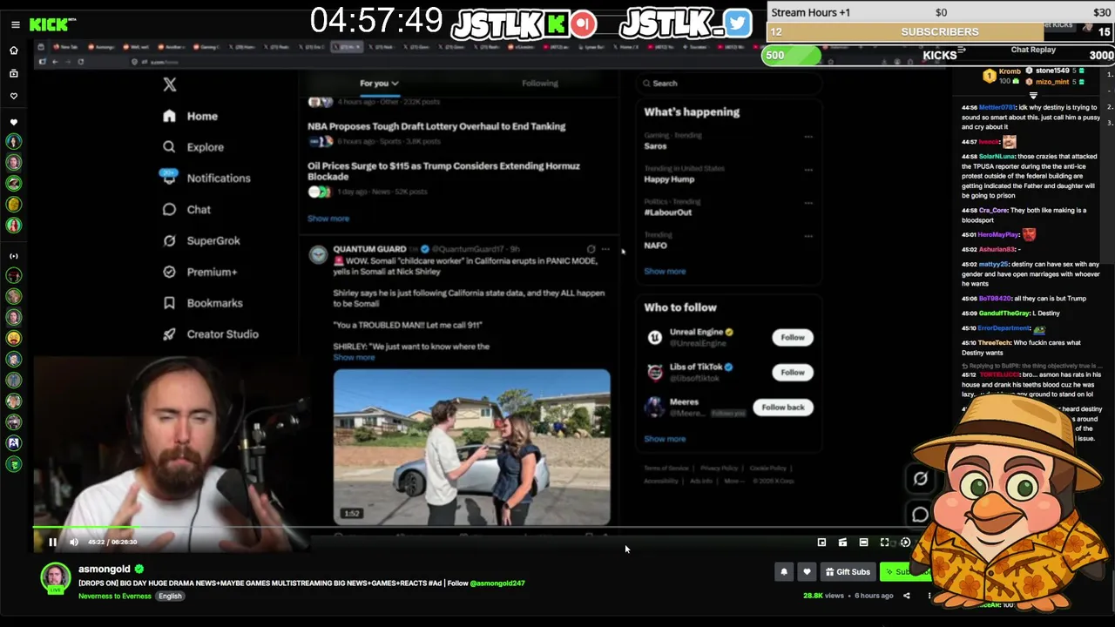Click the English language tag
1115x627 pixels.
coord(170,597)
